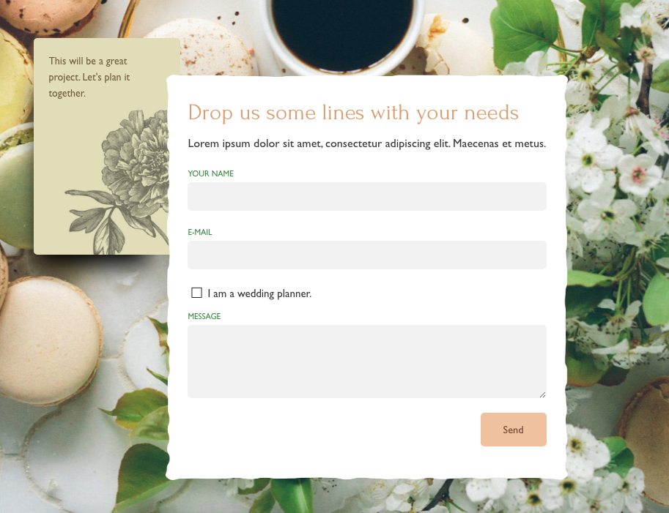
Task: Click the message box resize handle icon
Action: (x=542, y=394)
